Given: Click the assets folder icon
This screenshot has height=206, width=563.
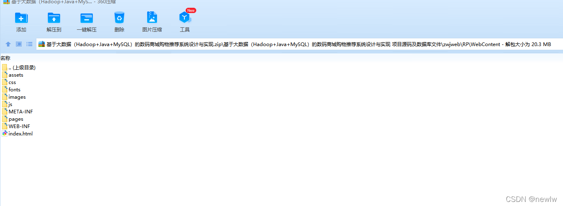Looking at the screenshot, I should pyautogui.click(x=4, y=75).
